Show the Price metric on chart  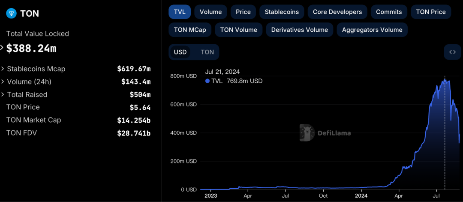[243, 12]
